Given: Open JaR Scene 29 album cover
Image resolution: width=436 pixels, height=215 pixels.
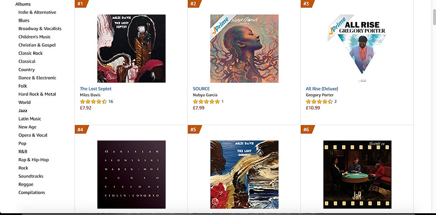Looking at the screenshot, I should pos(358,174).
